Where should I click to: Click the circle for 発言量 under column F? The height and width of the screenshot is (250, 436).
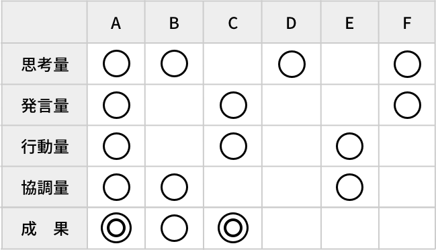407,105
